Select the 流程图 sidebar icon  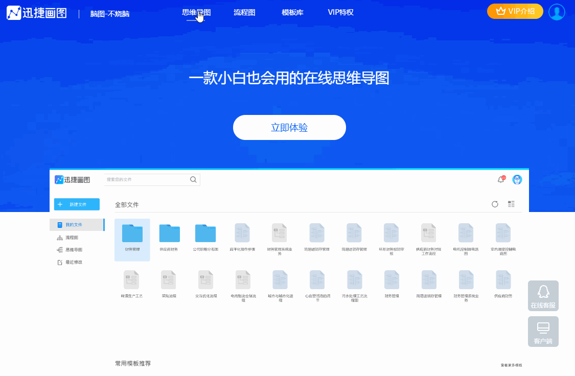click(59, 237)
